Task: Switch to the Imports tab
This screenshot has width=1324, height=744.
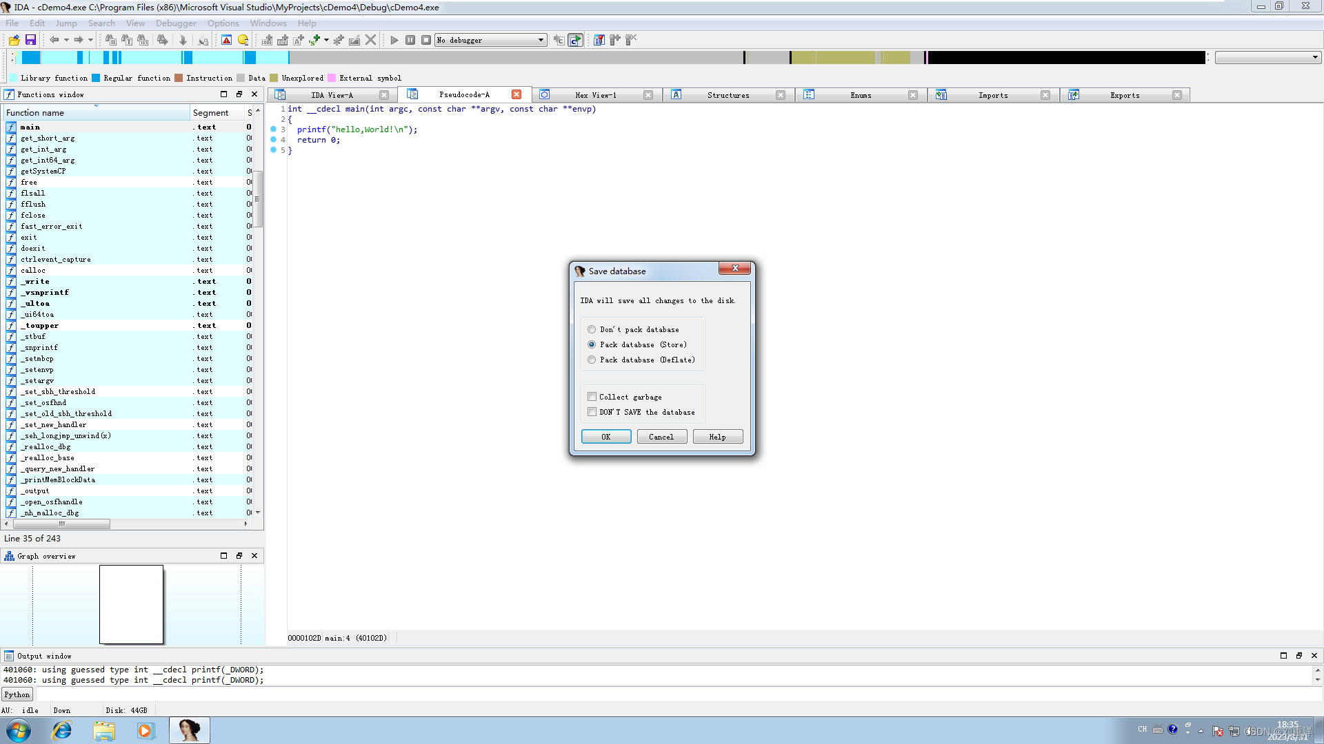Action: [992, 95]
